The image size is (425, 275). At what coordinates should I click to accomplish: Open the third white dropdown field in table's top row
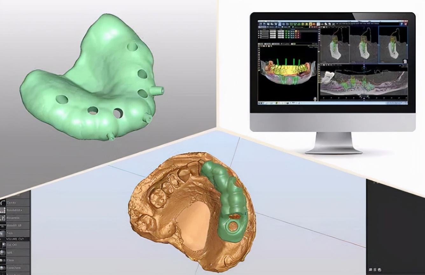281,31
